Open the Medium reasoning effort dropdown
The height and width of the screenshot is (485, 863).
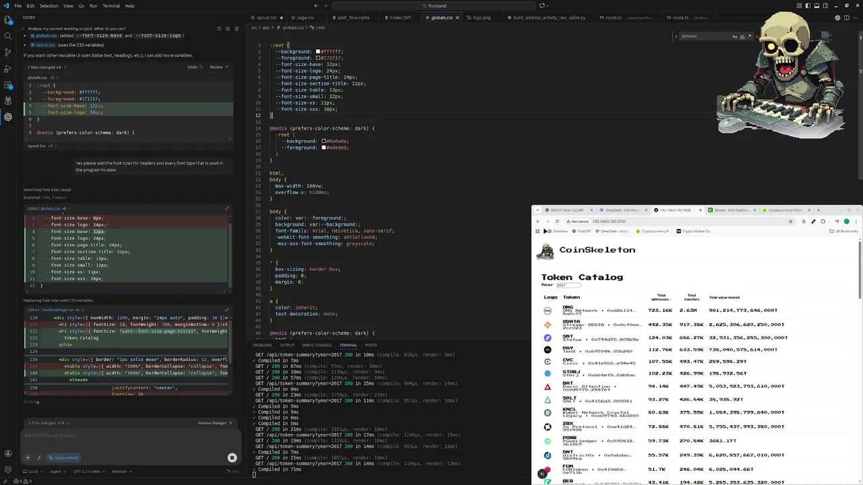point(122,472)
